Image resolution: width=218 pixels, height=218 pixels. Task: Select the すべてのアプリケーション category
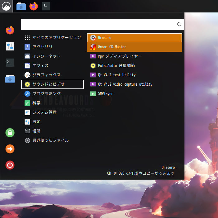click(52, 38)
